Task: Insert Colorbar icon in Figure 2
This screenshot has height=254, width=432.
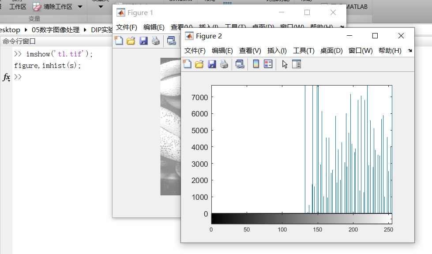Action: (256, 64)
